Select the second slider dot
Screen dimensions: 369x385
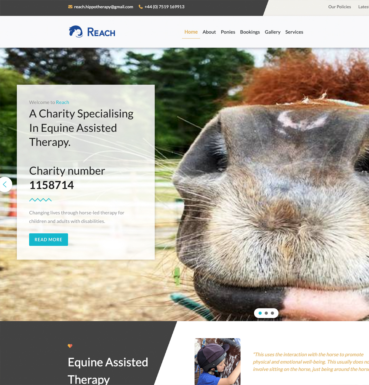point(266,313)
